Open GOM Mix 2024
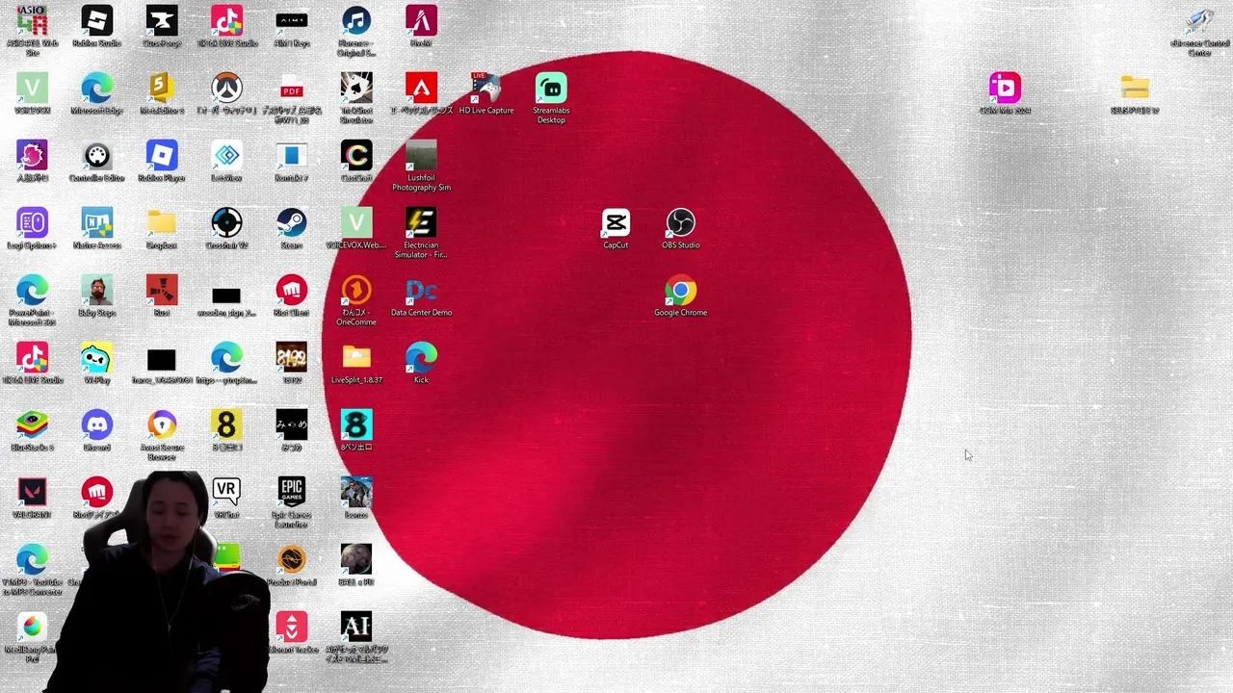 (x=1005, y=89)
